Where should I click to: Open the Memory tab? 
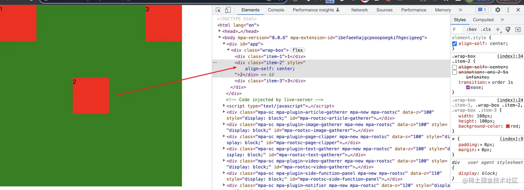(x=443, y=10)
